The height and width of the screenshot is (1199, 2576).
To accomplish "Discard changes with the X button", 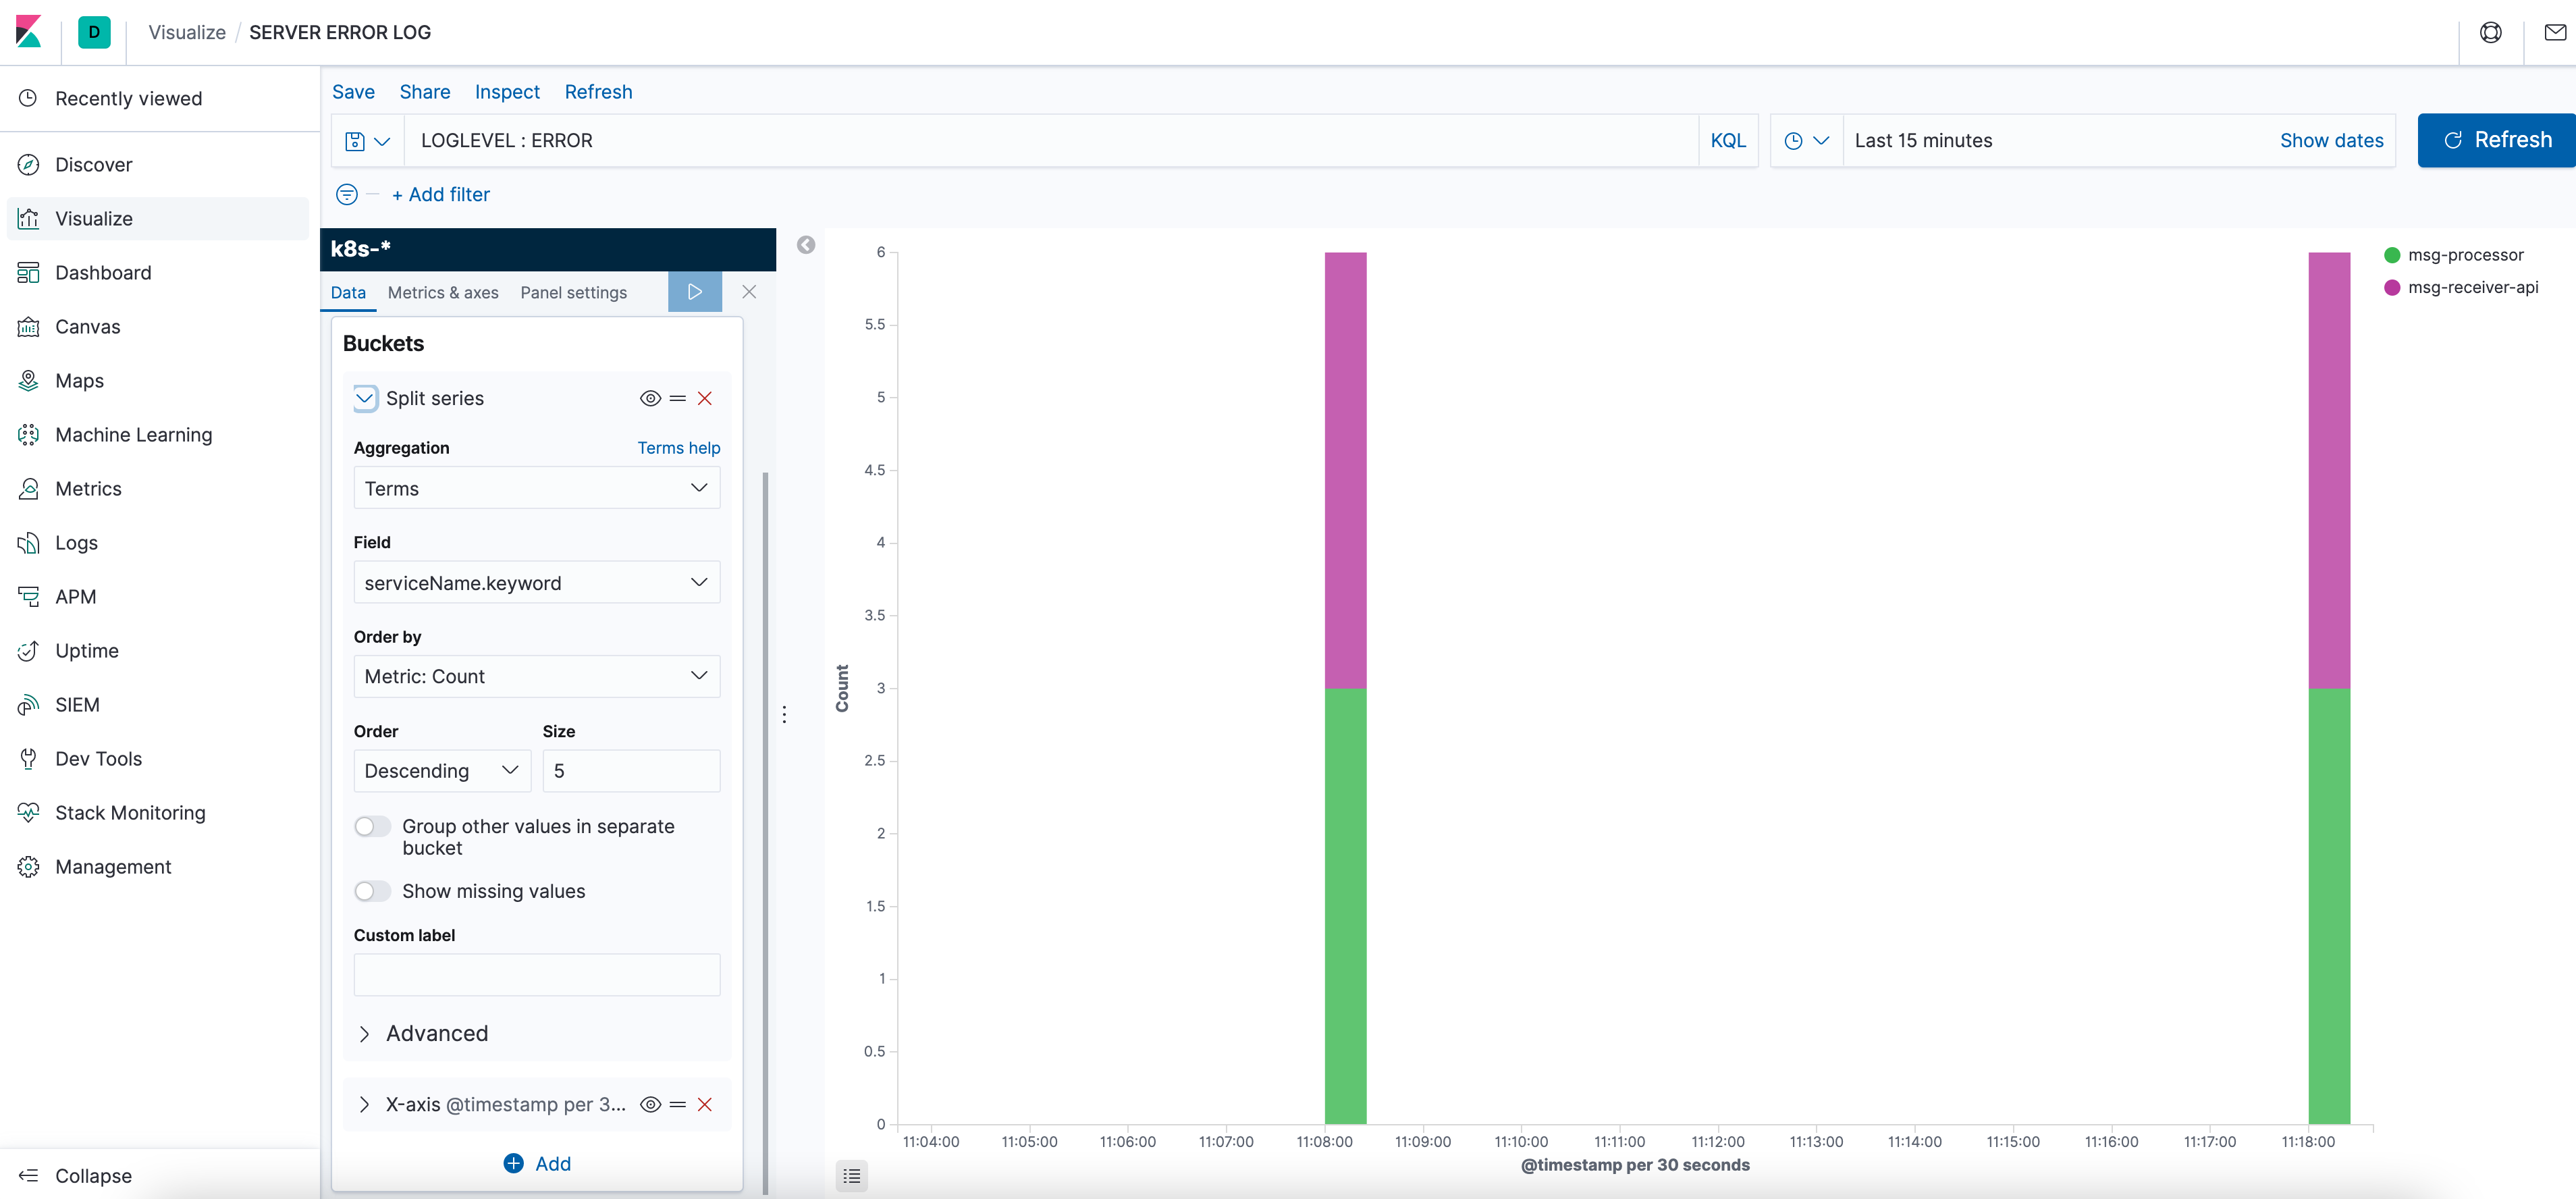I will click(749, 291).
